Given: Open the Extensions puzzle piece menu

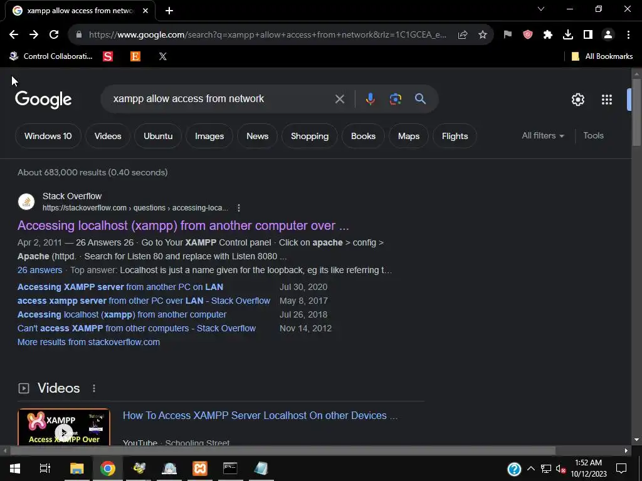Looking at the screenshot, I should pyautogui.click(x=548, y=35).
